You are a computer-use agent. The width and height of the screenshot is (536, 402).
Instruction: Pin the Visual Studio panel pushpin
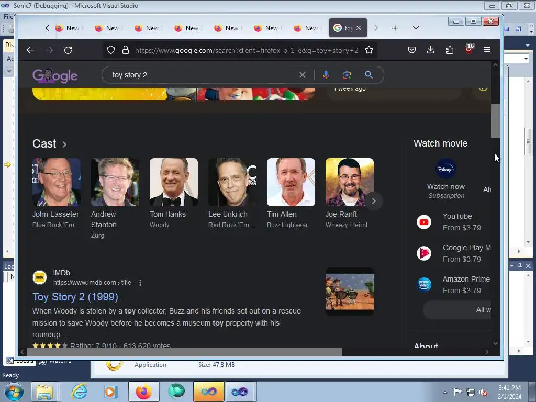click(520, 265)
